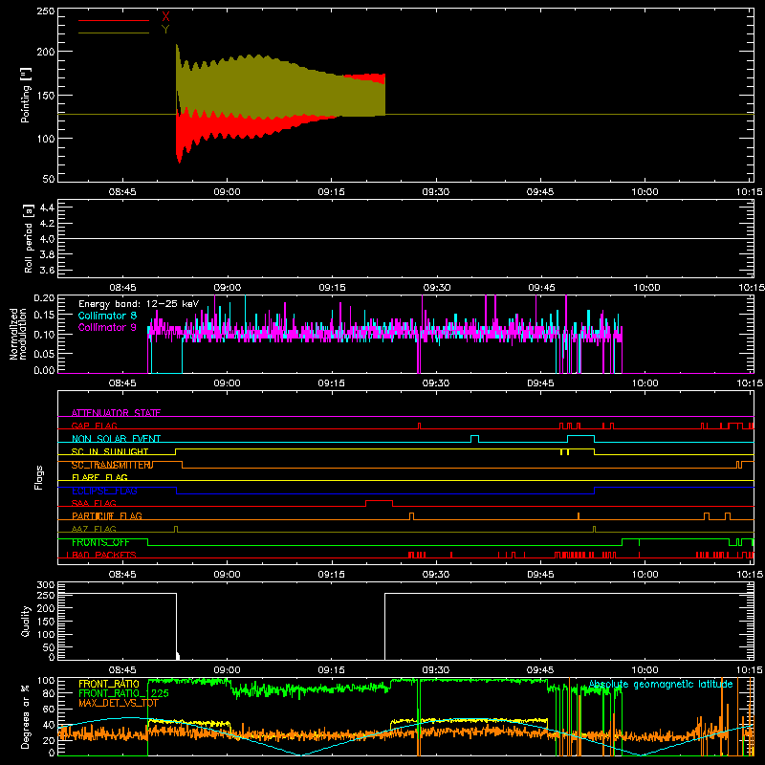The width and height of the screenshot is (765, 765).
Task: Click the FLARE_FLAG label
Action: (99, 477)
